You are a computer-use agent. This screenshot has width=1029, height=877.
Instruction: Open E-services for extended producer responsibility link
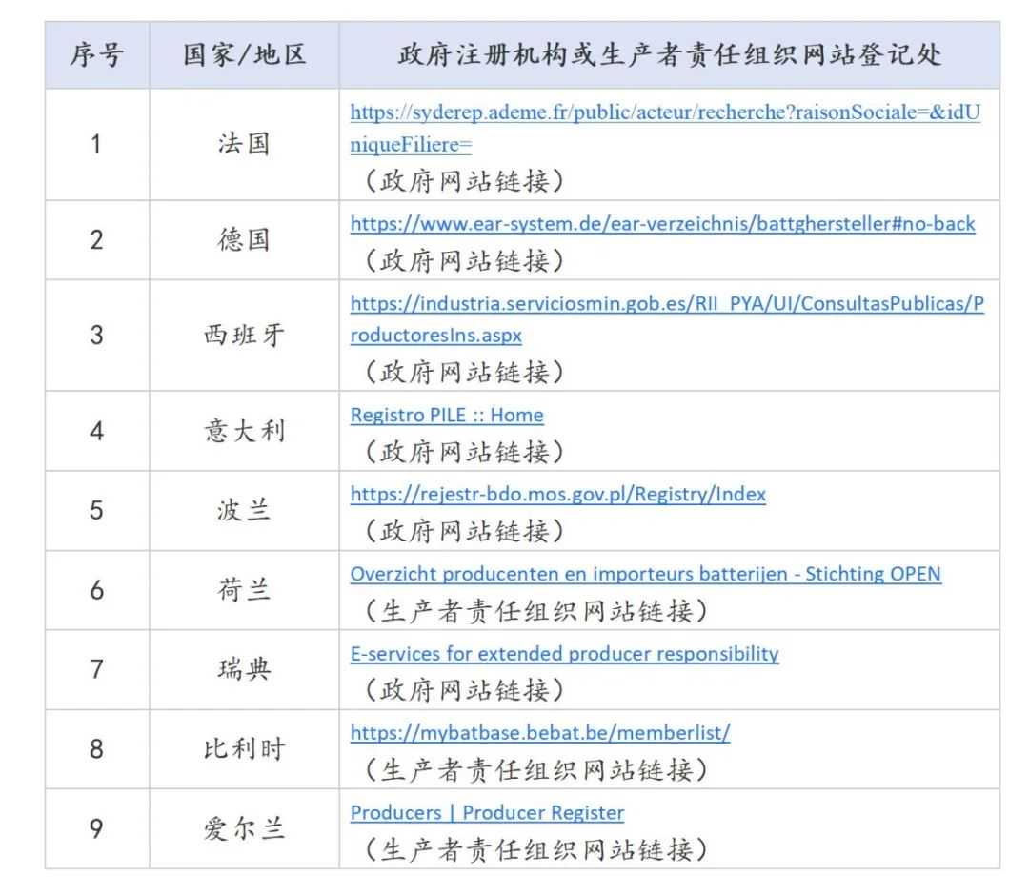point(564,654)
